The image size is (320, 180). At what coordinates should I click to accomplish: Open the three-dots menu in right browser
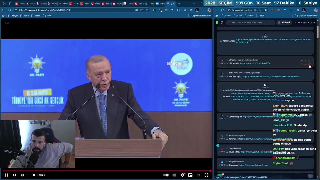(x=310, y=10)
